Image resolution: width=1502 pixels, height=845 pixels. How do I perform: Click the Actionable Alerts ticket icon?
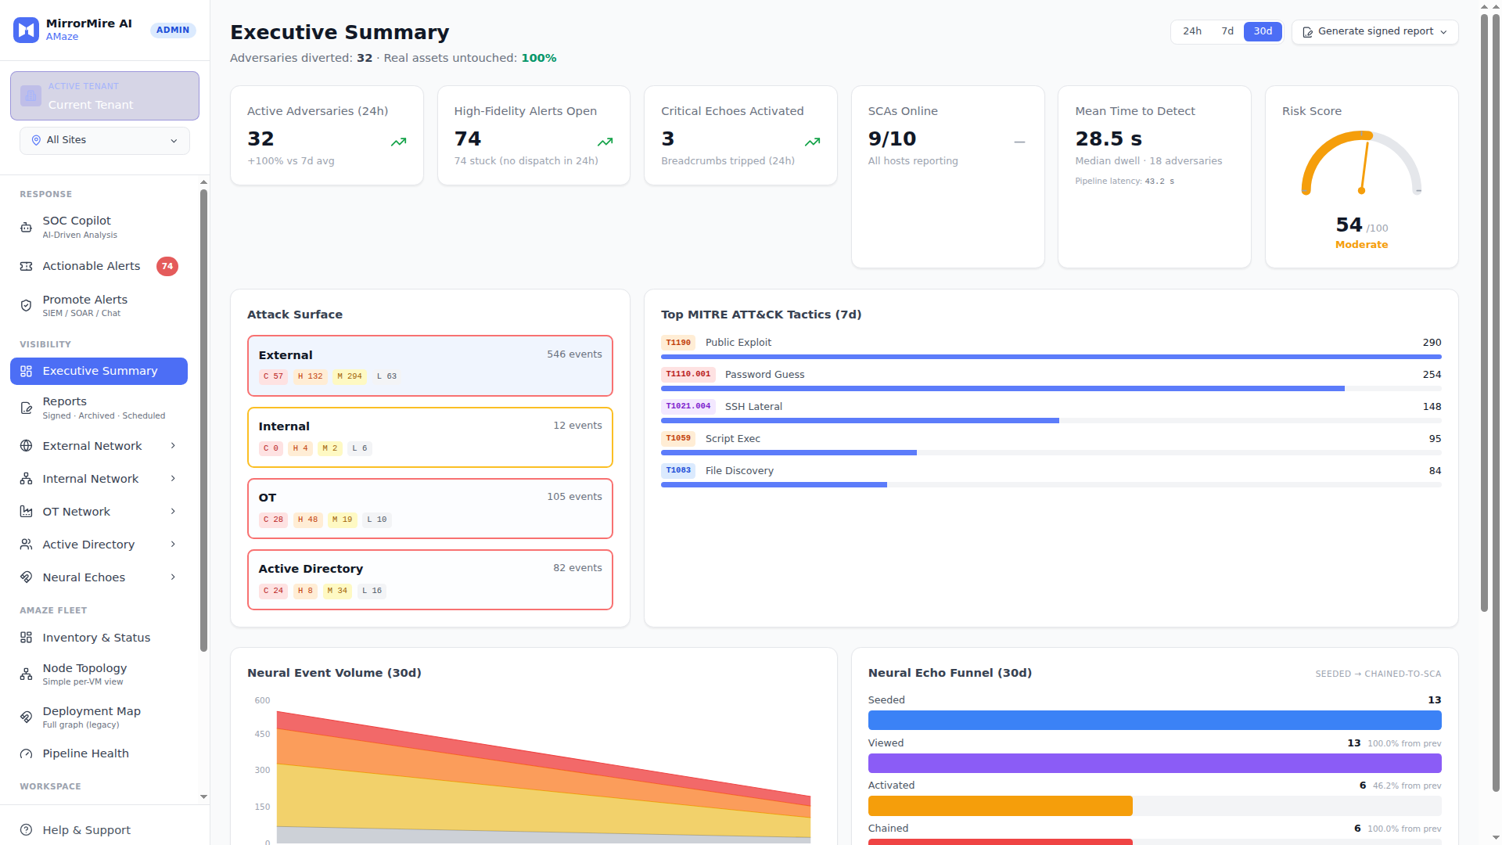coord(26,266)
